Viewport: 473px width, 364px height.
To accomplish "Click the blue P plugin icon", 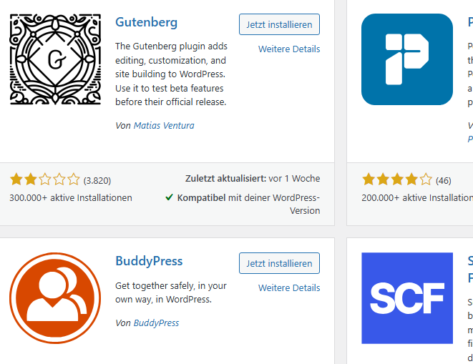I will 406,60.
